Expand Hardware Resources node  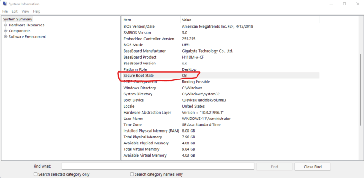[x=5, y=25]
